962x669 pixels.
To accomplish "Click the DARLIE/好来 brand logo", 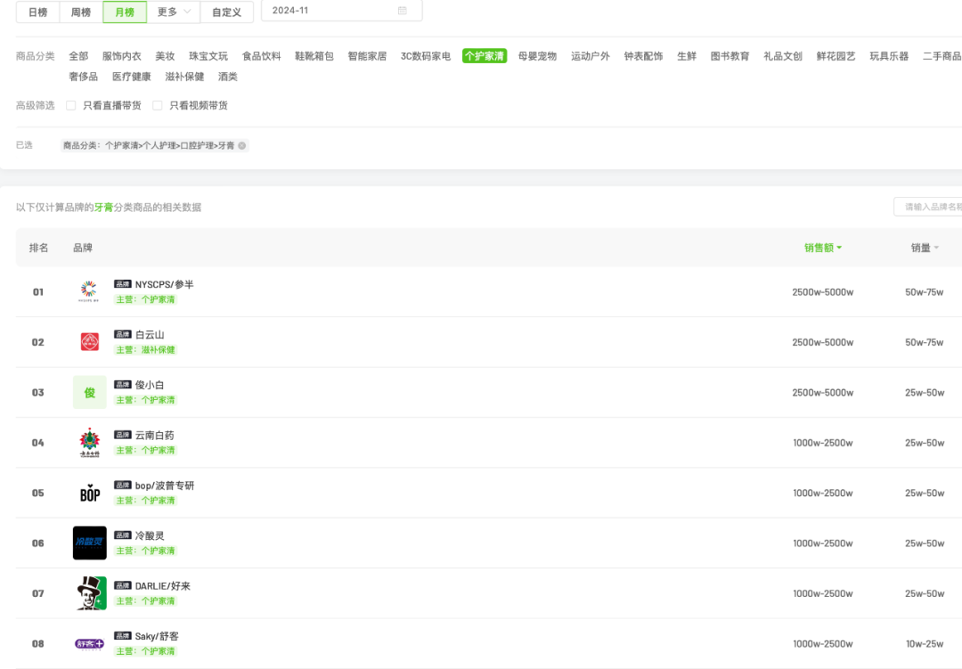I will pyautogui.click(x=90, y=593).
